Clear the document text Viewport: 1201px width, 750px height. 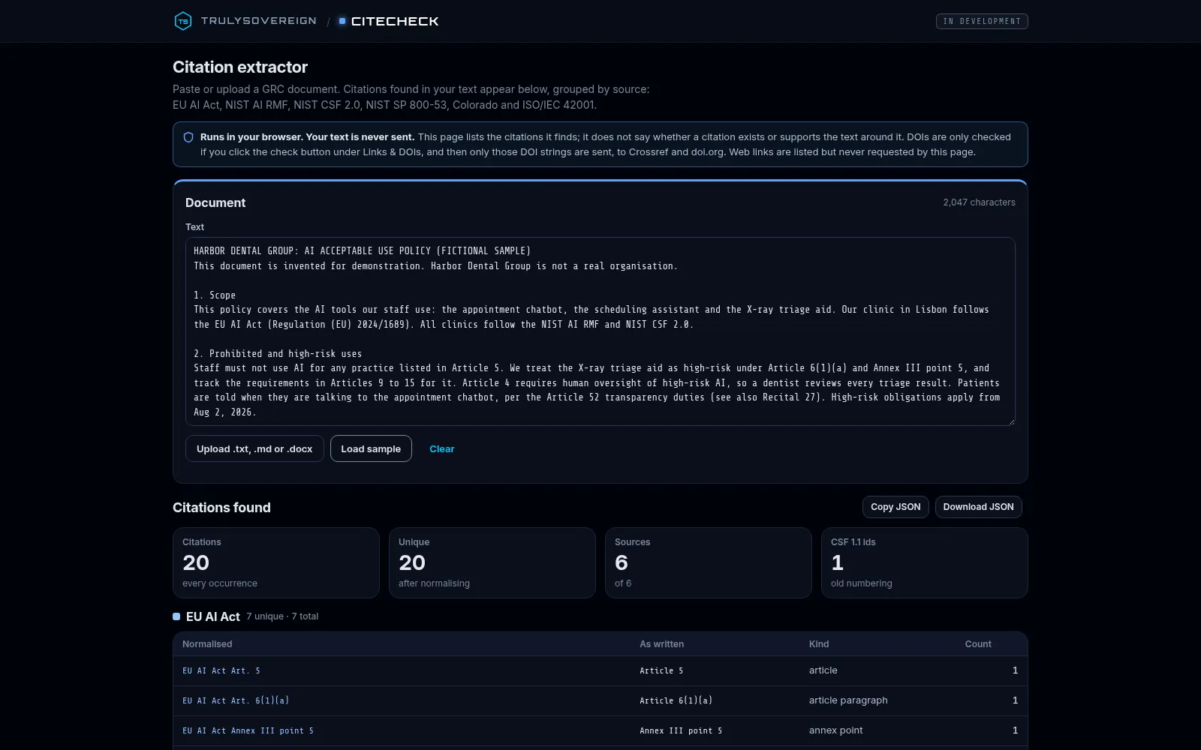tap(442, 448)
